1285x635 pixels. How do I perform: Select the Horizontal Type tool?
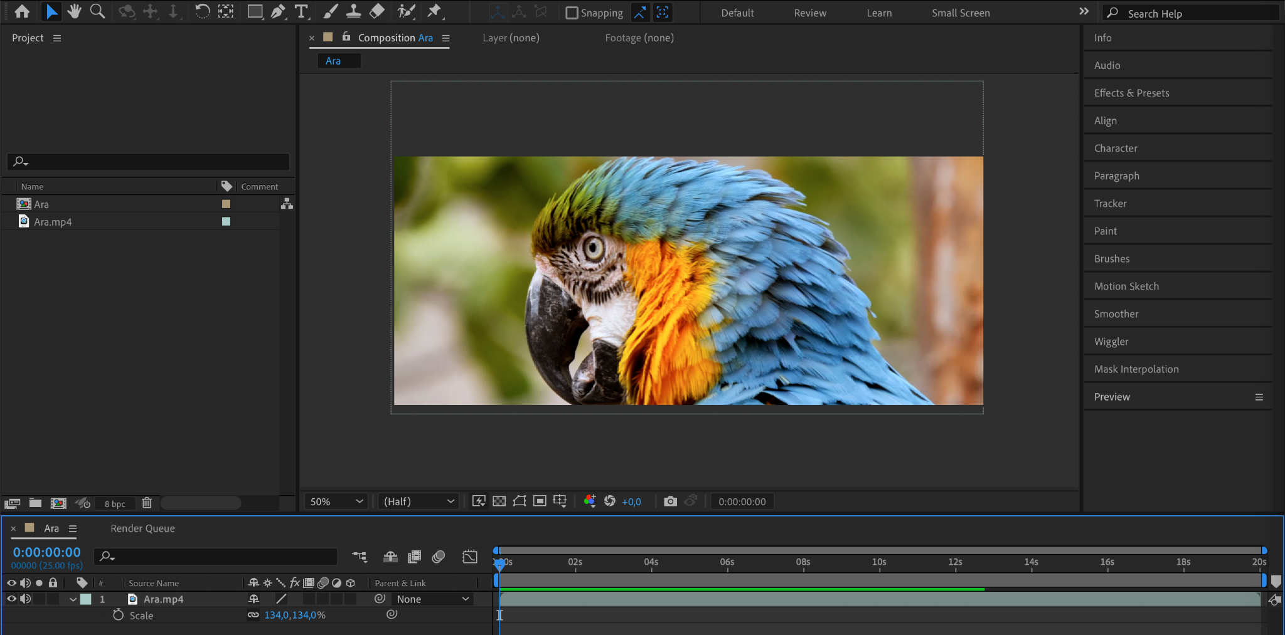point(302,11)
